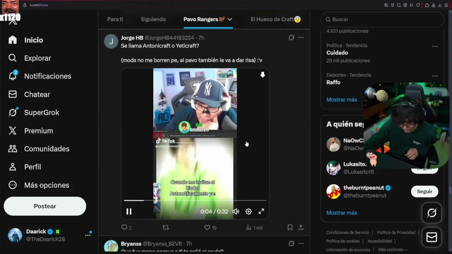Open more options on Jorge HB post
This screenshot has height=254, width=452.
[x=301, y=37]
